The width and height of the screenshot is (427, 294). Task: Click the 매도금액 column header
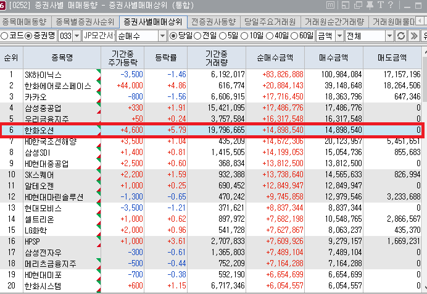pos(392,57)
